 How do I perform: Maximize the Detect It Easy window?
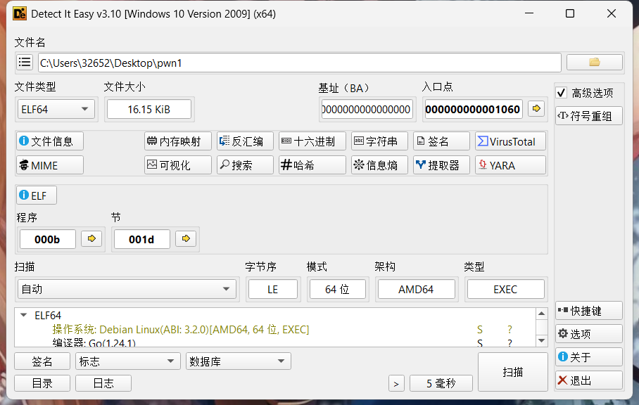coord(570,13)
